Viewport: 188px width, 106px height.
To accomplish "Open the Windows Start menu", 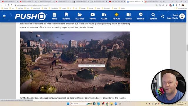I will coord(68,104).
